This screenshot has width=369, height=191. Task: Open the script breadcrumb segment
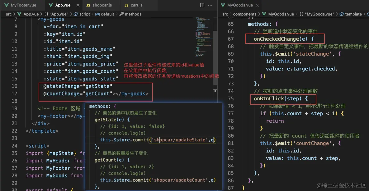(x=84, y=14)
